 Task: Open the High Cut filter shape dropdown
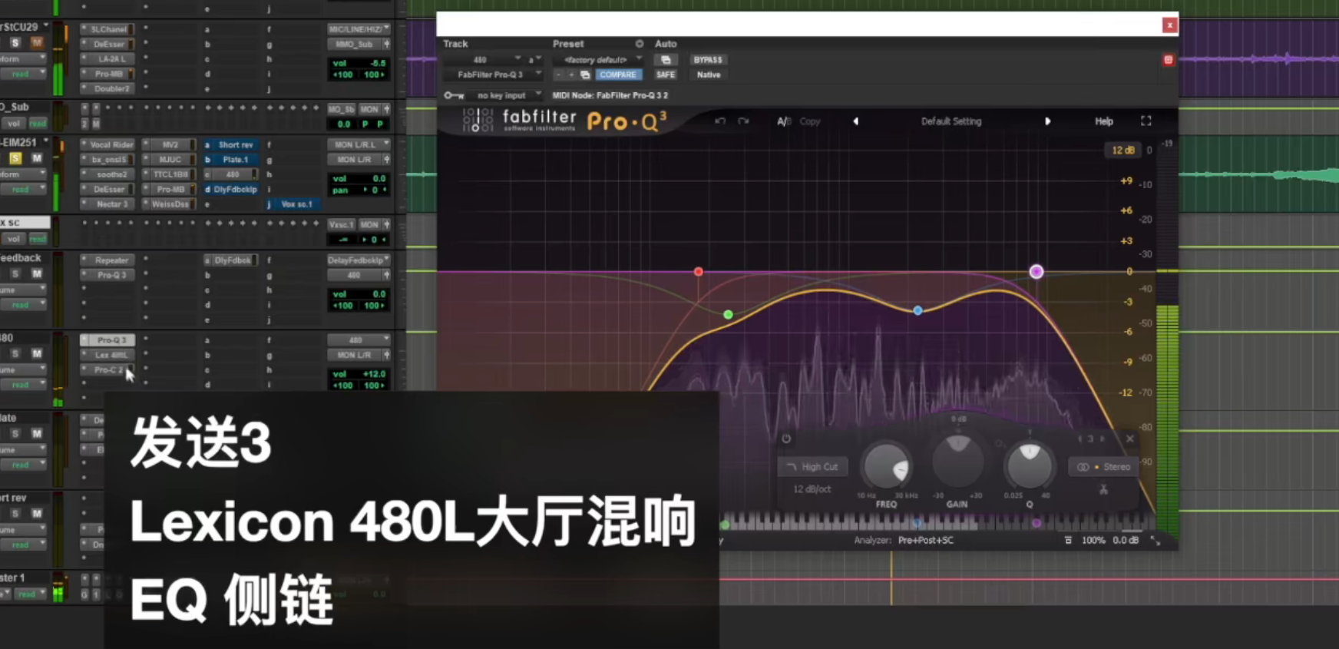click(813, 467)
